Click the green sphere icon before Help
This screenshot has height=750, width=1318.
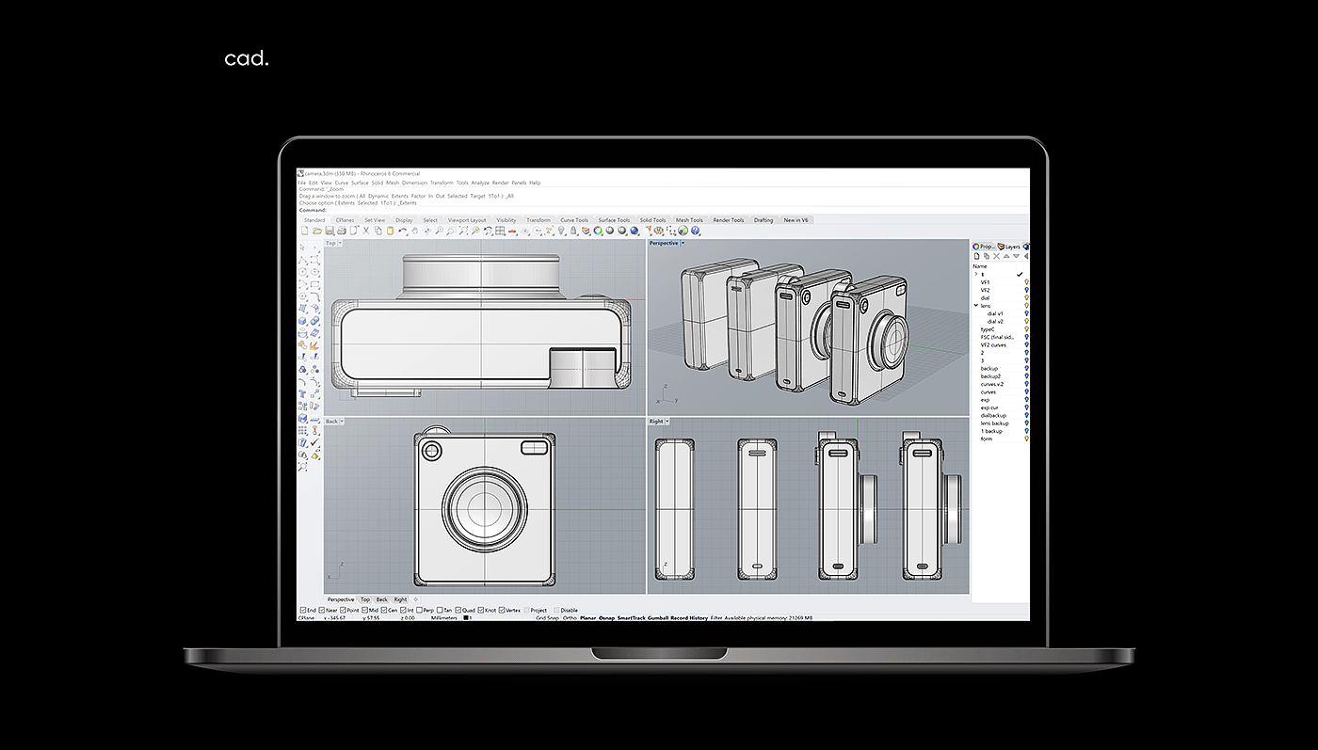click(x=683, y=231)
